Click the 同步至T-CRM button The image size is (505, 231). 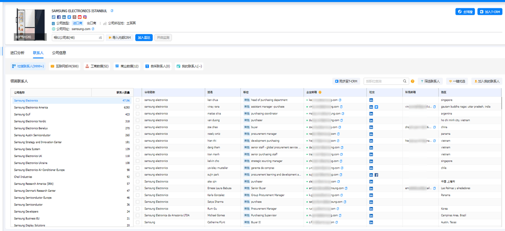[x=346, y=81]
